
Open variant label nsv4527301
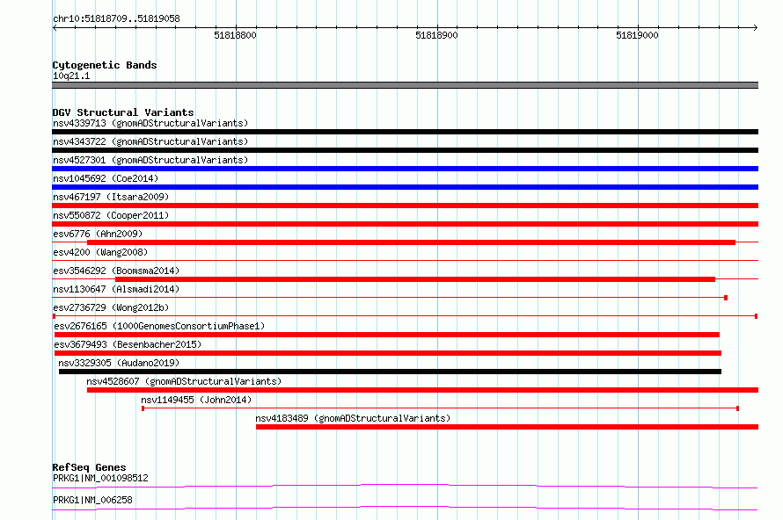150,160
